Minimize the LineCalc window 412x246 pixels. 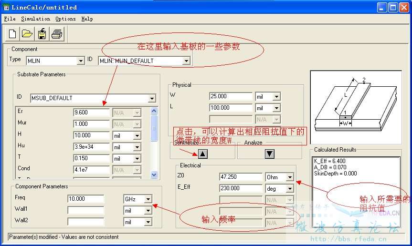coord(382,7)
